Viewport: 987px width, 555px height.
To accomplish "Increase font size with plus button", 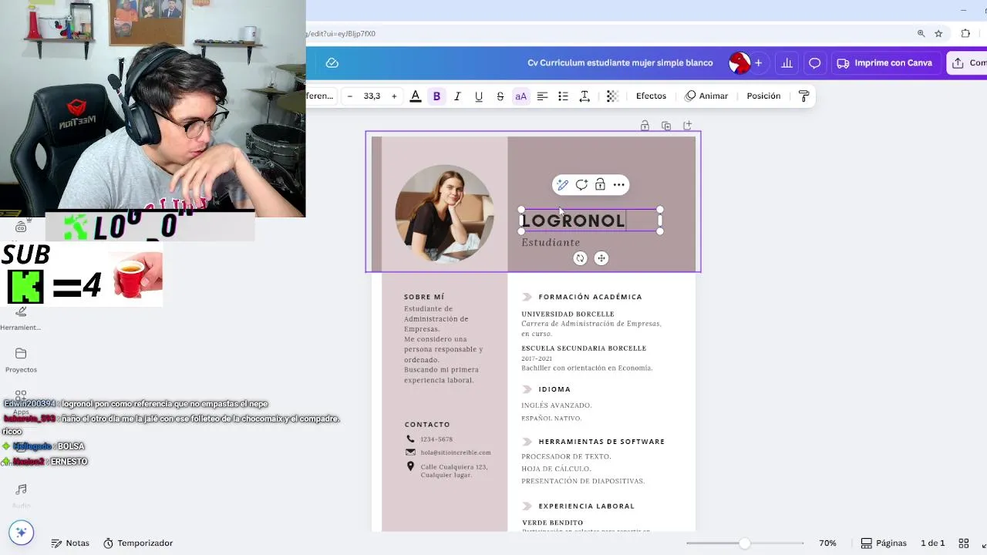I will pos(394,96).
